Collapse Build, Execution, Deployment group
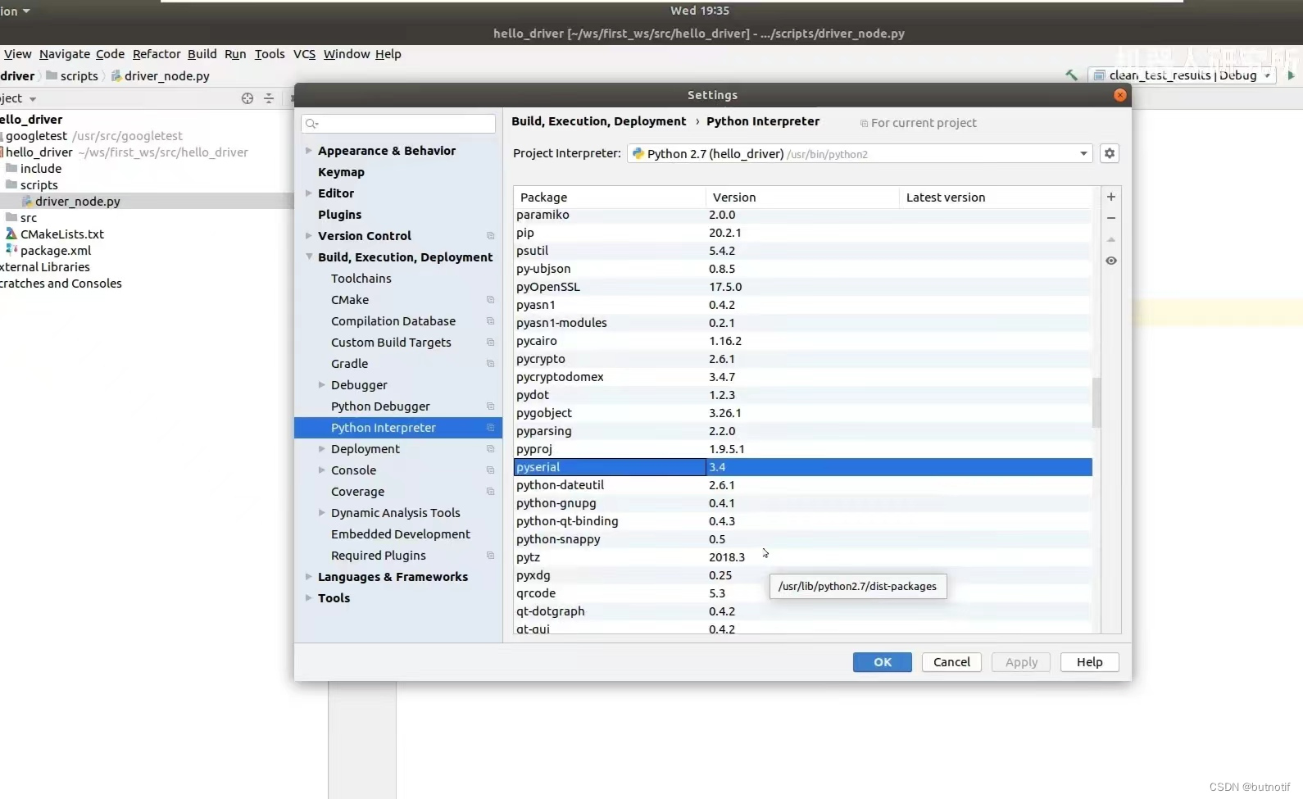 pos(309,257)
